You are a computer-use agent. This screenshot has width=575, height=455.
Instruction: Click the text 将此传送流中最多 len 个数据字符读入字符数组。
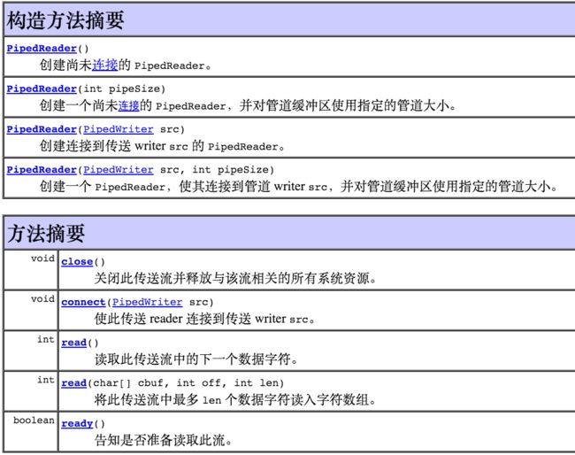coord(235,399)
